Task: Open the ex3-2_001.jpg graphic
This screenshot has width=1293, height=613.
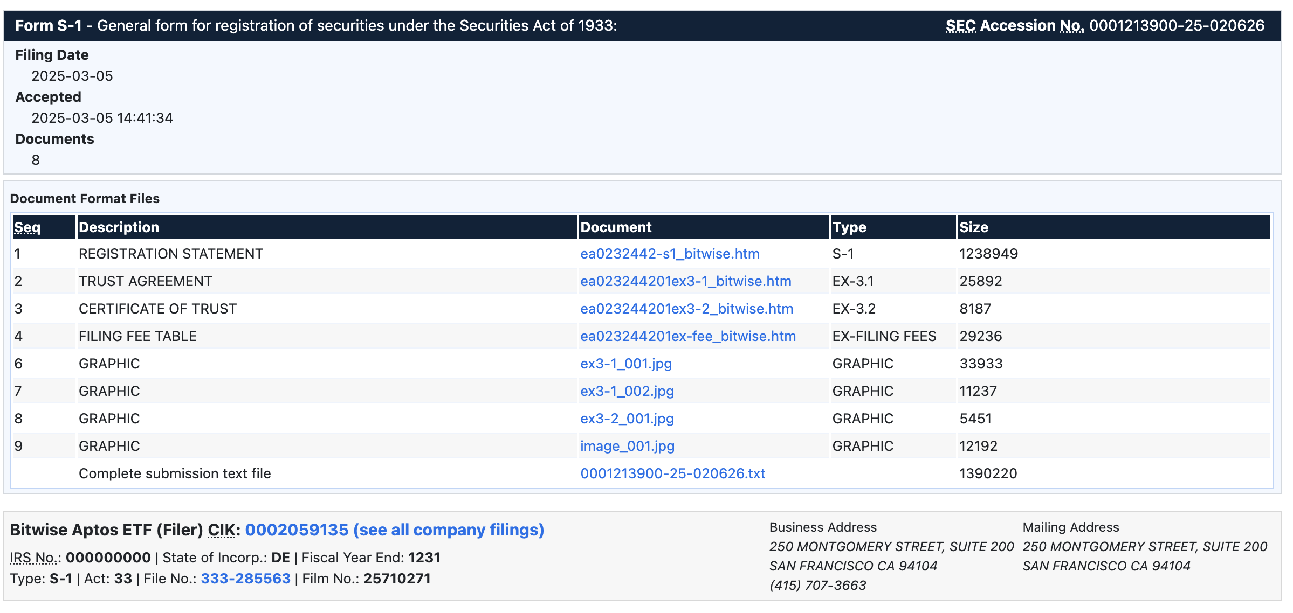Action: pyautogui.click(x=627, y=419)
